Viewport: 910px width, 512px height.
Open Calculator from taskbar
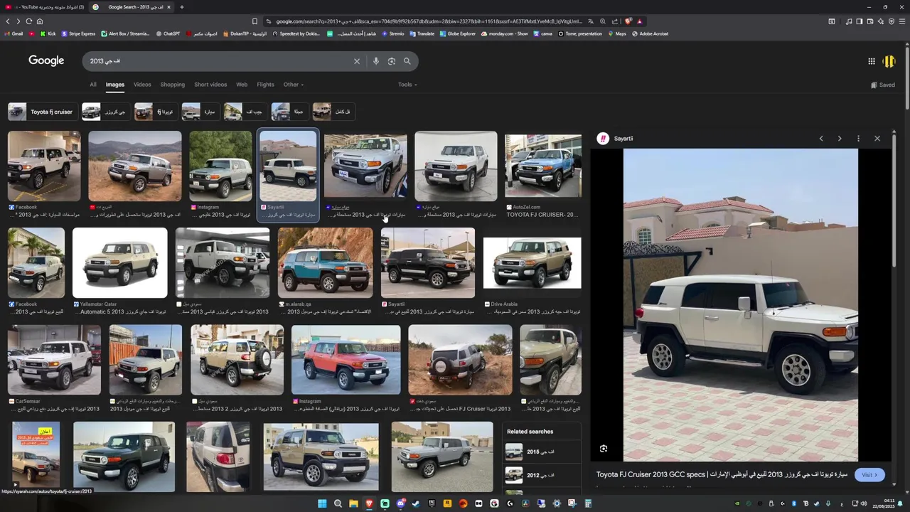pos(588,503)
